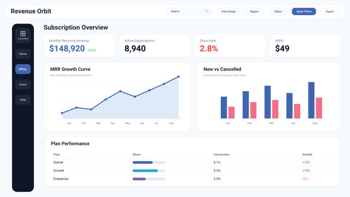
Task: Click the blue May bar in New vs Cancelled
Action: tap(311, 100)
